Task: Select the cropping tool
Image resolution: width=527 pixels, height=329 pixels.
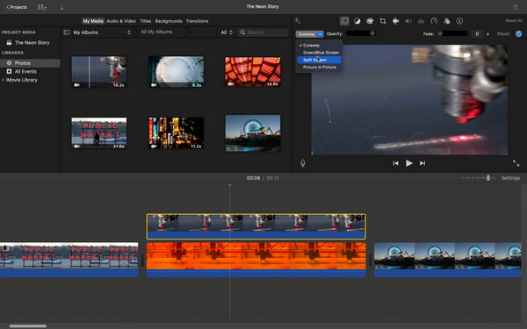Action: click(x=382, y=21)
